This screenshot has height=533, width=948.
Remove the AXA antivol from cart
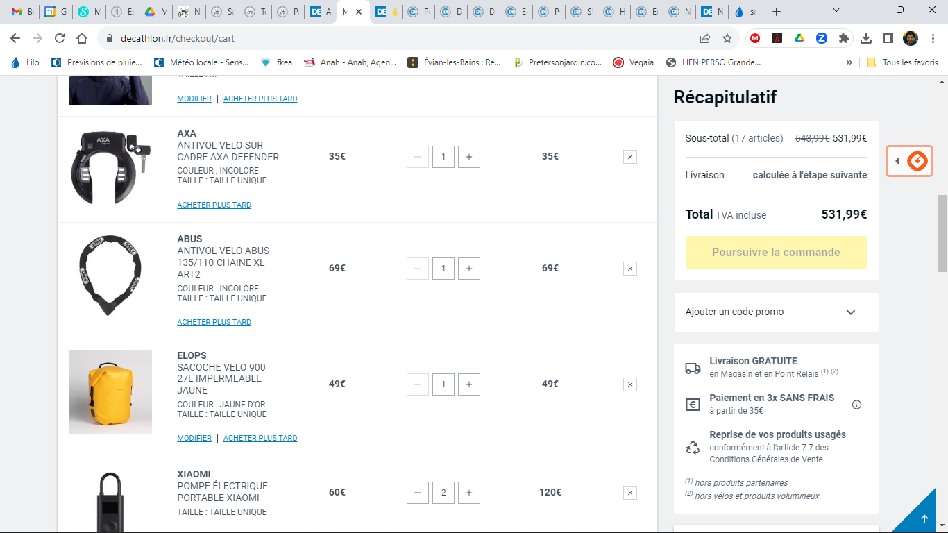(x=629, y=157)
